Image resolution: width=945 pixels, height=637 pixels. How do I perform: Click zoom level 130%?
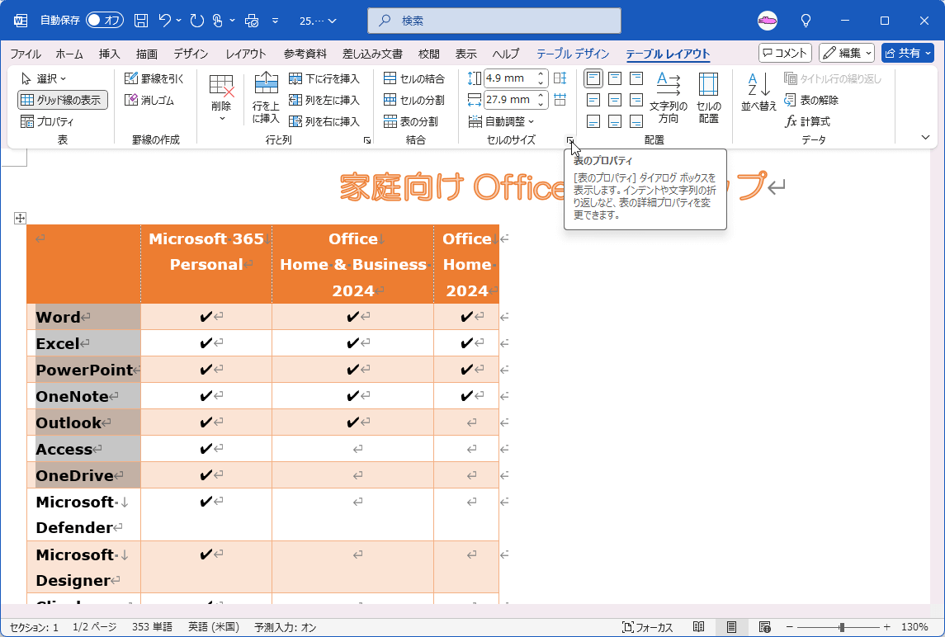[914, 627]
